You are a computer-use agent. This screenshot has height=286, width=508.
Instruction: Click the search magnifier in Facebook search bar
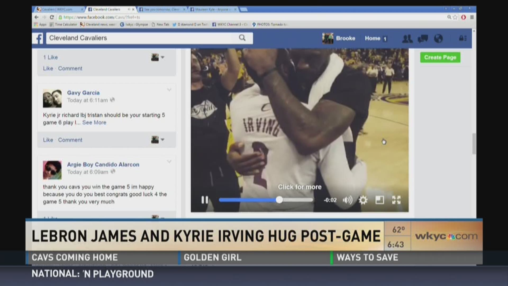tap(242, 38)
